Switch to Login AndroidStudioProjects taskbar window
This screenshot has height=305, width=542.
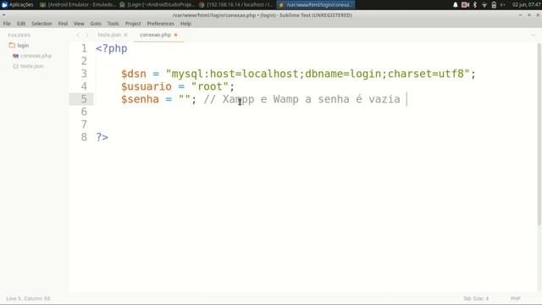[x=158, y=4]
